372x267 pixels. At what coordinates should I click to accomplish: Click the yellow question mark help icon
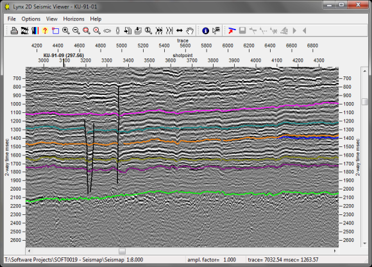45,31
